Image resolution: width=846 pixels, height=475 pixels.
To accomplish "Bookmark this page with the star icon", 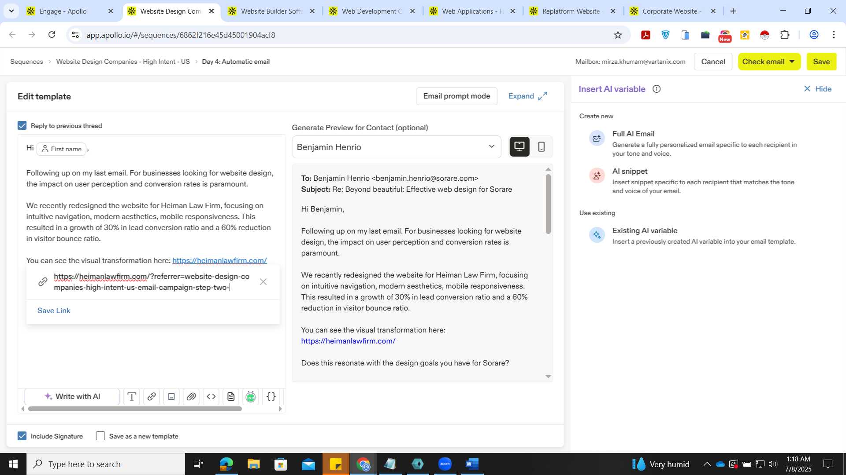I will coord(618,35).
